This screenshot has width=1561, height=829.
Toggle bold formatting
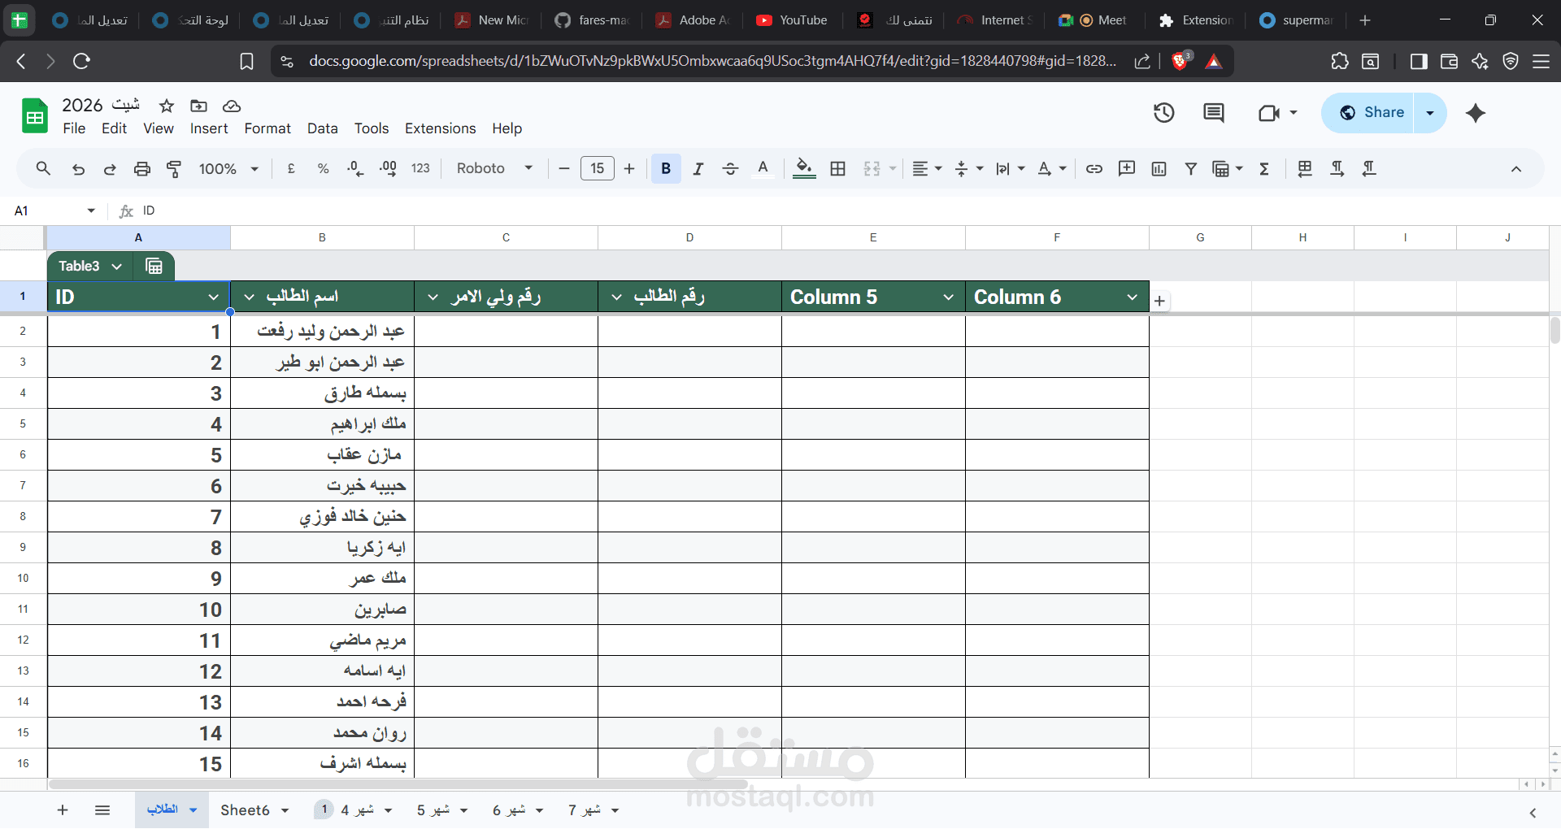click(666, 168)
